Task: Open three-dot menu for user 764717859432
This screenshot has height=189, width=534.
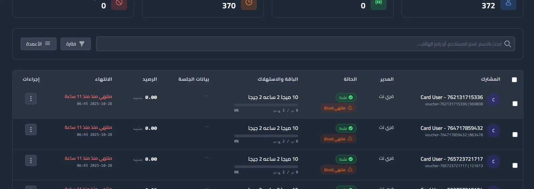Action: [31, 130]
